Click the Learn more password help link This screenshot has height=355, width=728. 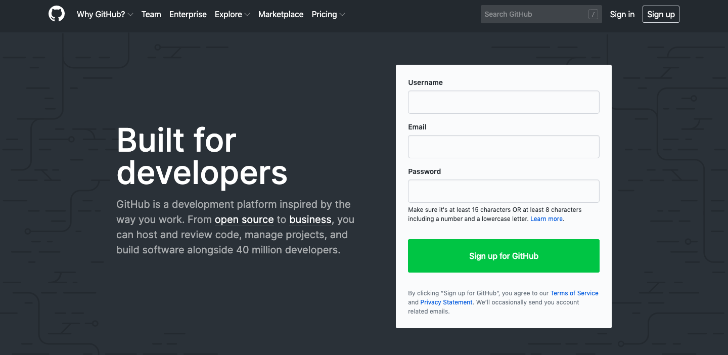pyautogui.click(x=546, y=218)
